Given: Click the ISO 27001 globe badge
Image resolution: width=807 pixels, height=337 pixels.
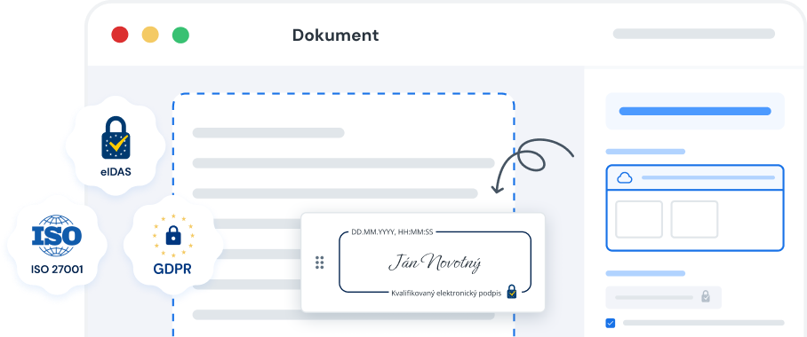Looking at the screenshot, I should pos(57,246).
